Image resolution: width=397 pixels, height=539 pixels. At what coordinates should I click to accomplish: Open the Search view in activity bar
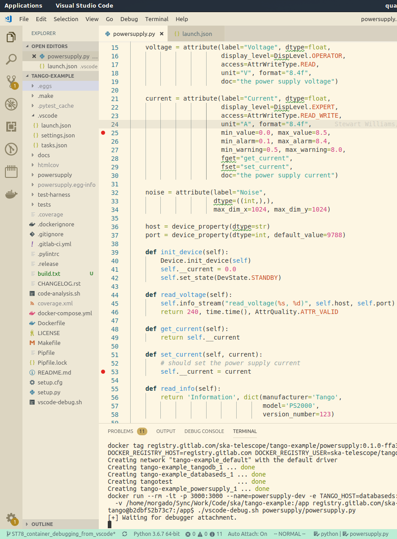[11, 59]
